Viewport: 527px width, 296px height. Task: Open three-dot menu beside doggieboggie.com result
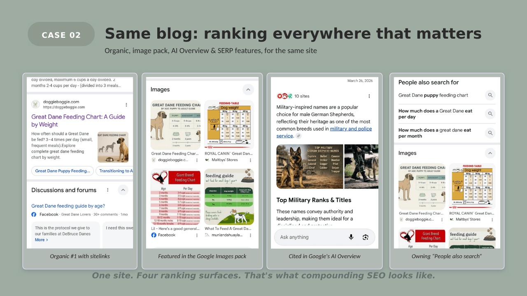[126, 105]
